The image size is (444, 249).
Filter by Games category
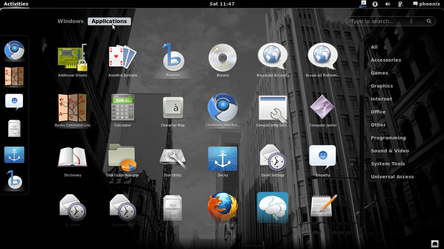379,73
